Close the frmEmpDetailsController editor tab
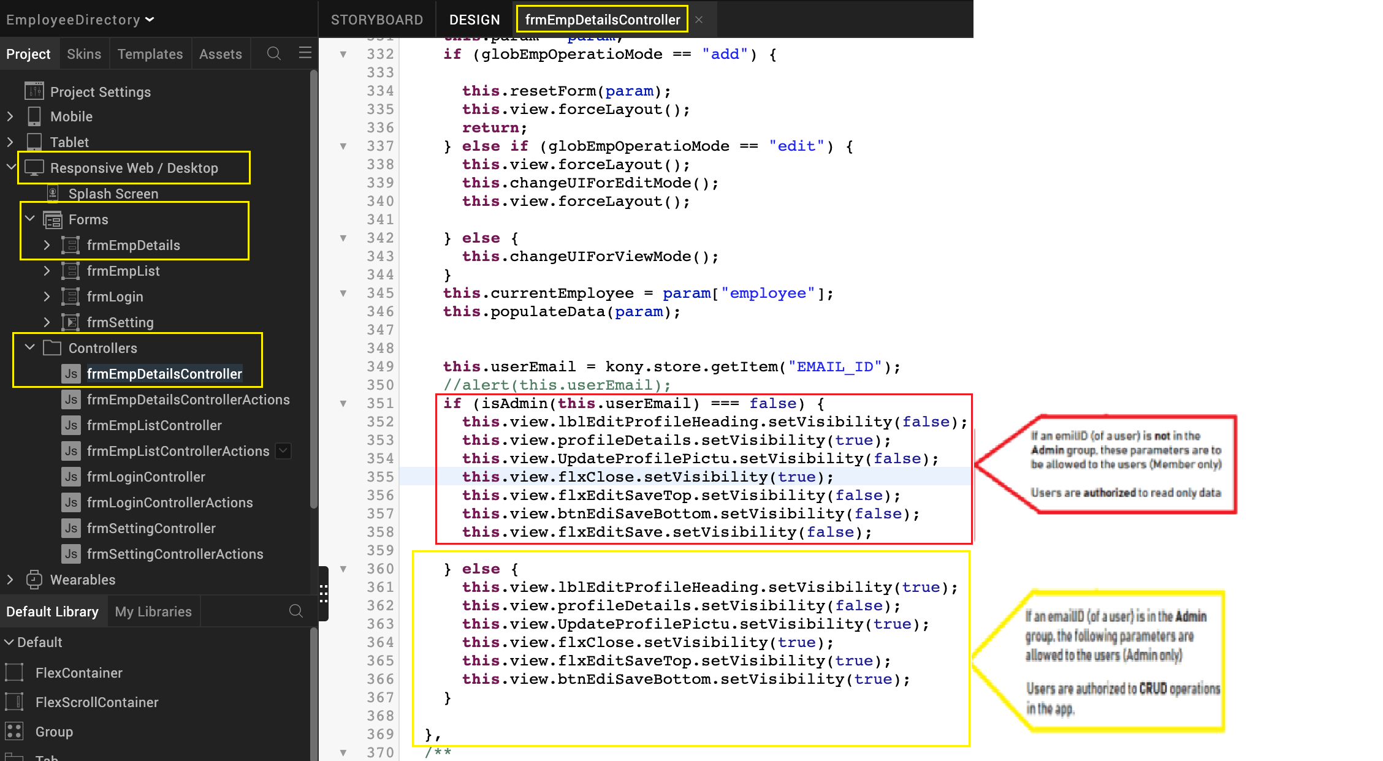1383x761 pixels. click(699, 20)
